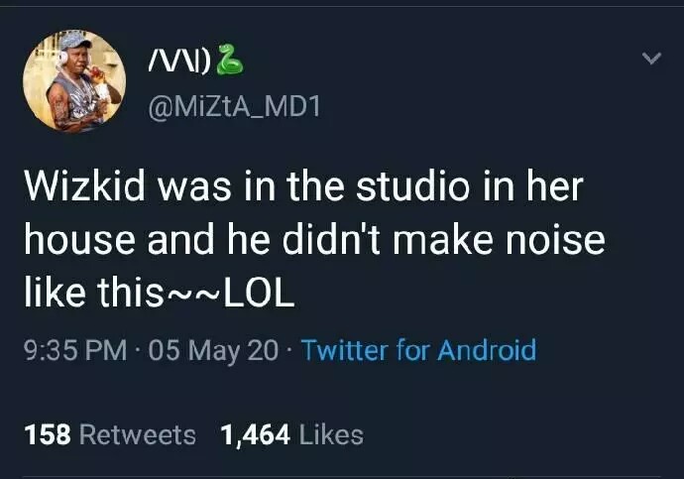Click the separator dot before Twitter for Android
The width and height of the screenshot is (684, 479).
point(289,350)
